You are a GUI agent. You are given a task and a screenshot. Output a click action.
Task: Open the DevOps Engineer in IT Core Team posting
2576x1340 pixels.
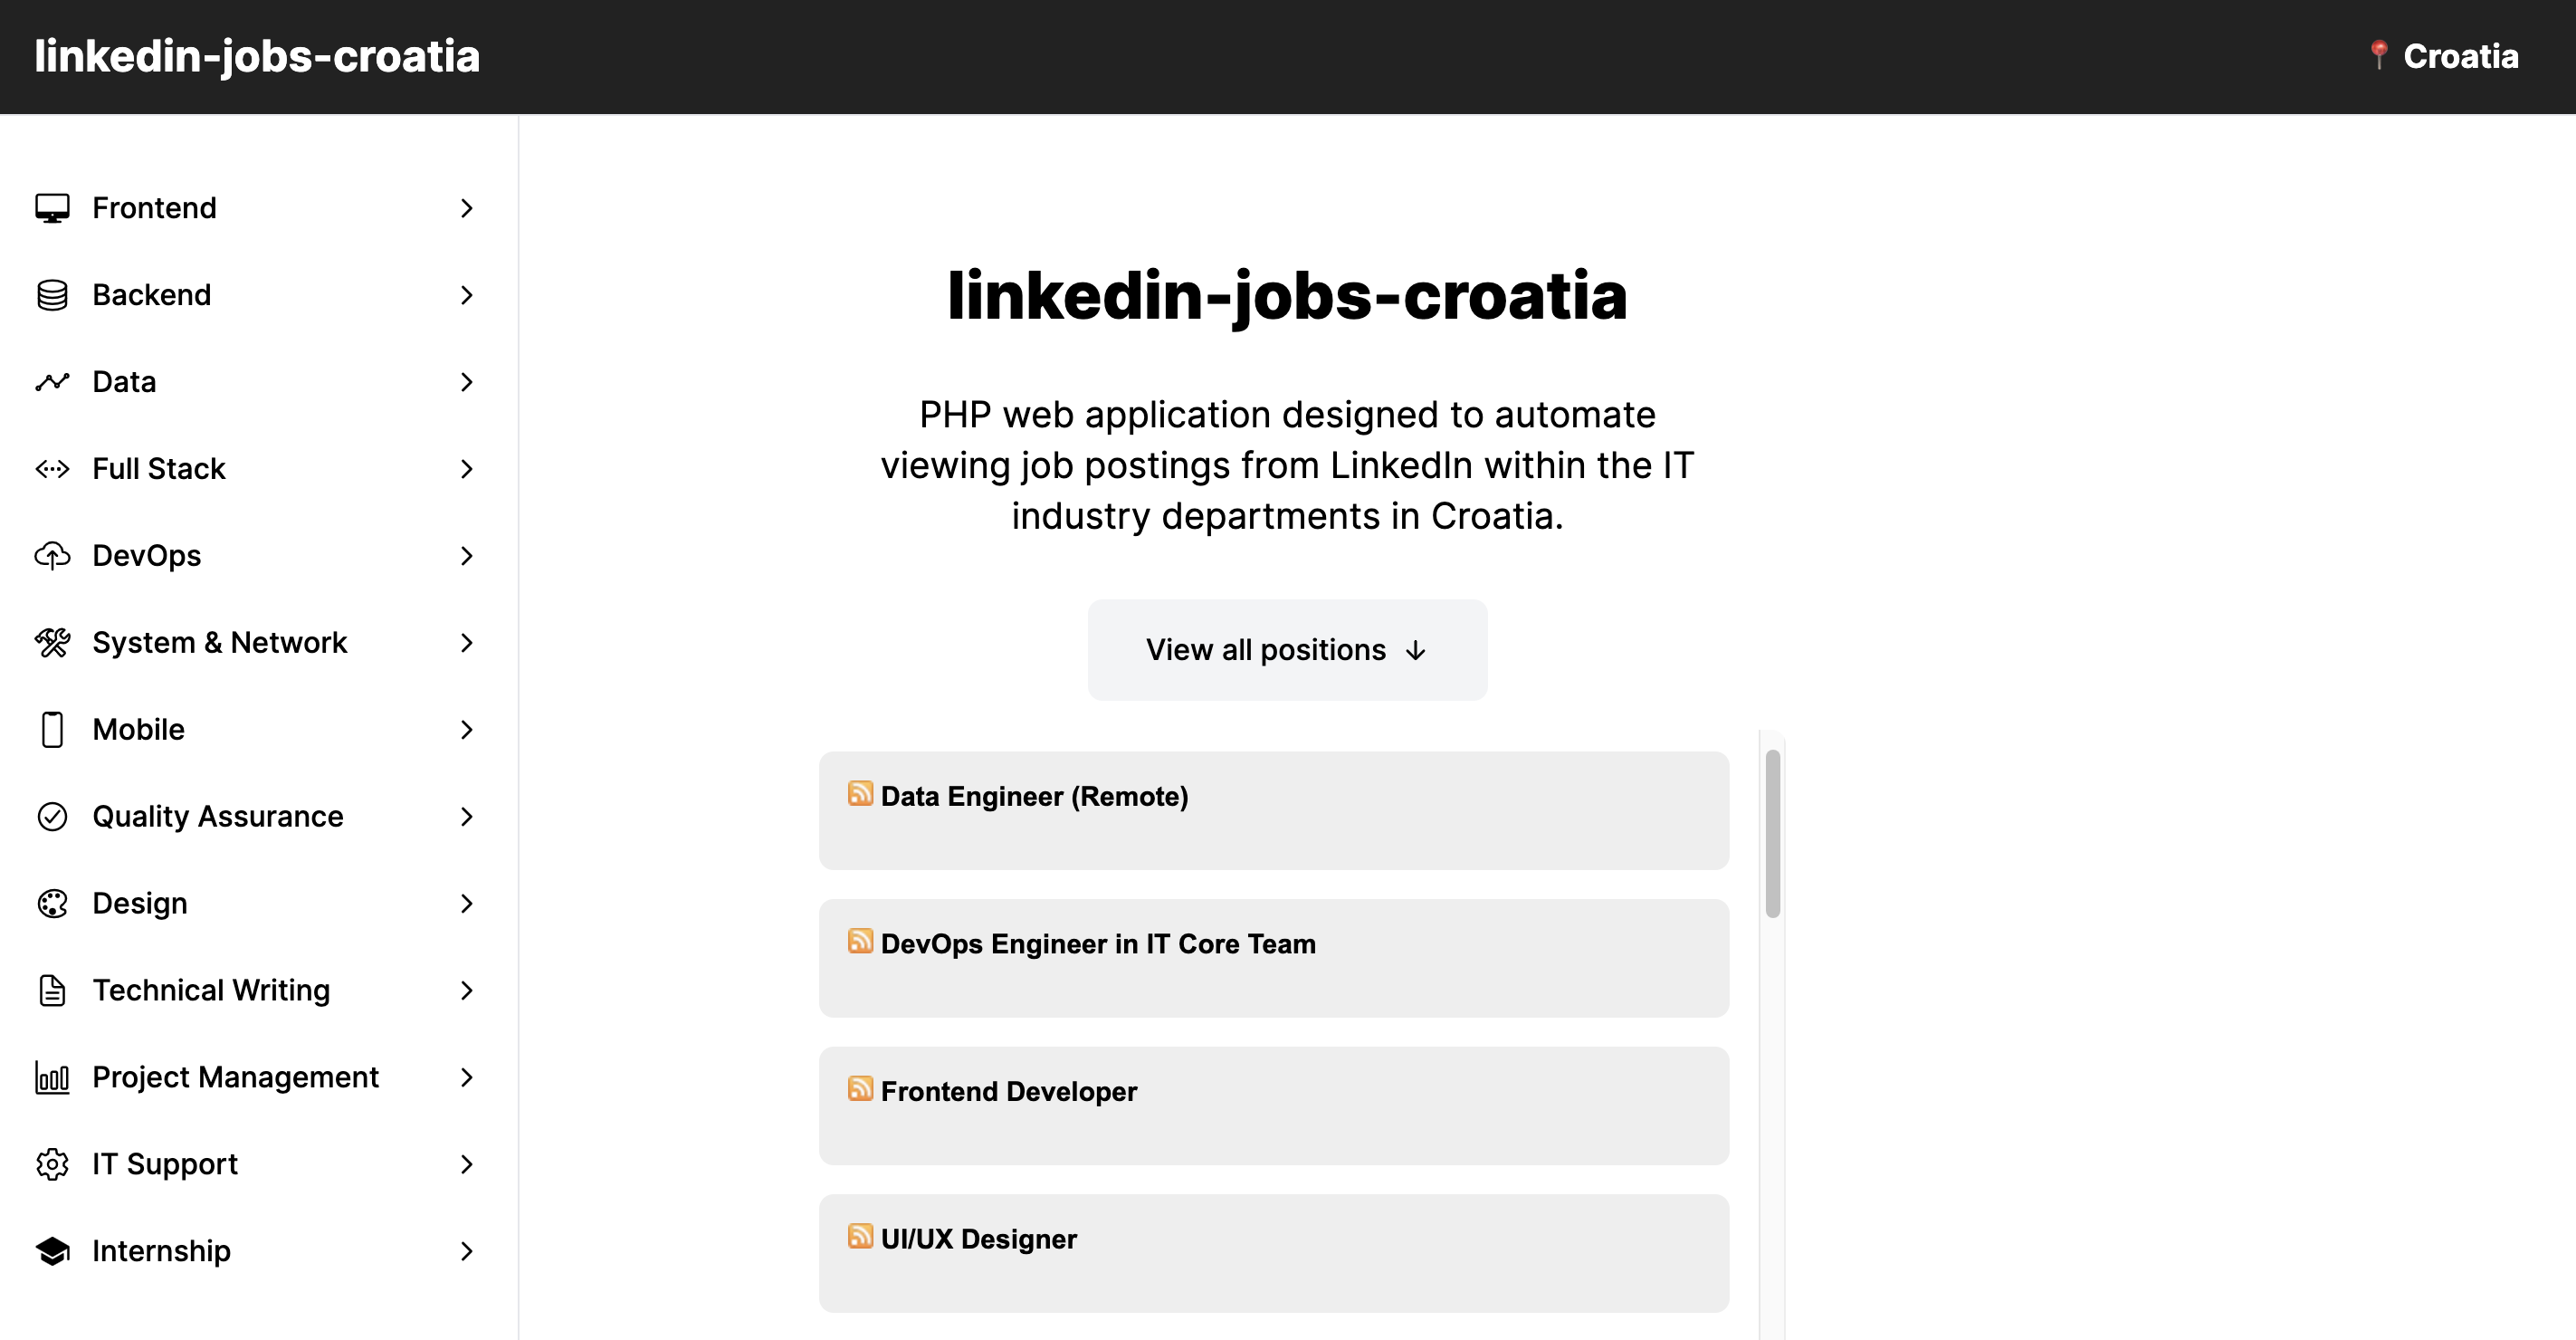[1098, 943]
